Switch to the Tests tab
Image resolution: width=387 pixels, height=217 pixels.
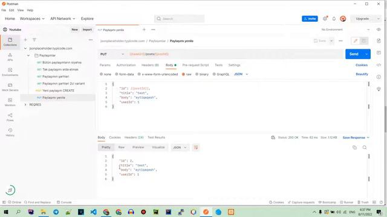pyautogui.click(x=219, y=65)
